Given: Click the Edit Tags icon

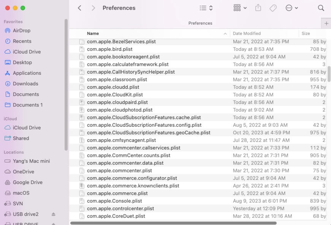Looking at the screenshot, I should (x=273, y=8).
